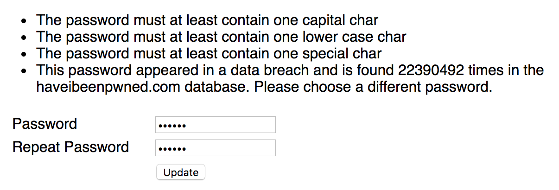Click the masked dots in Password field
Screen dimensions: 559x190
point(172,125)
